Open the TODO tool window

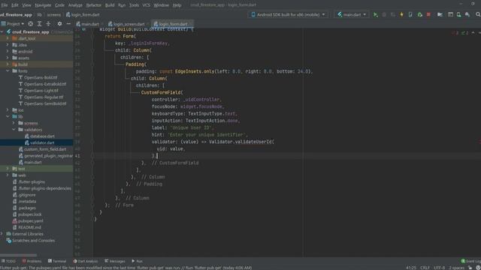click(x=8, y=261)
